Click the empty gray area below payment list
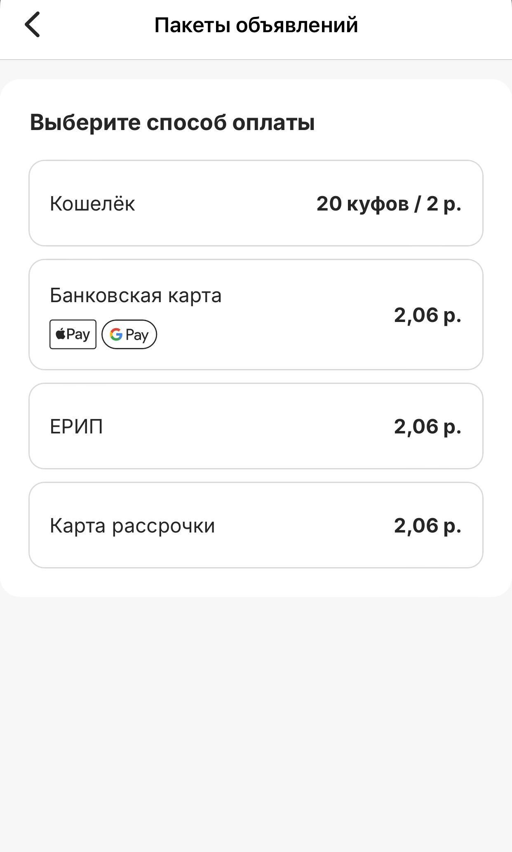Screen dimensions: 512x852 256,722
